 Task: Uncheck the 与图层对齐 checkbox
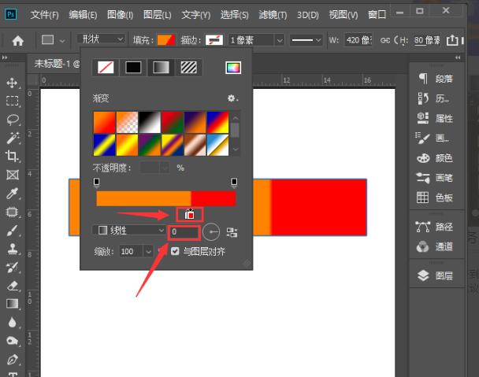(x=175, y=251)
